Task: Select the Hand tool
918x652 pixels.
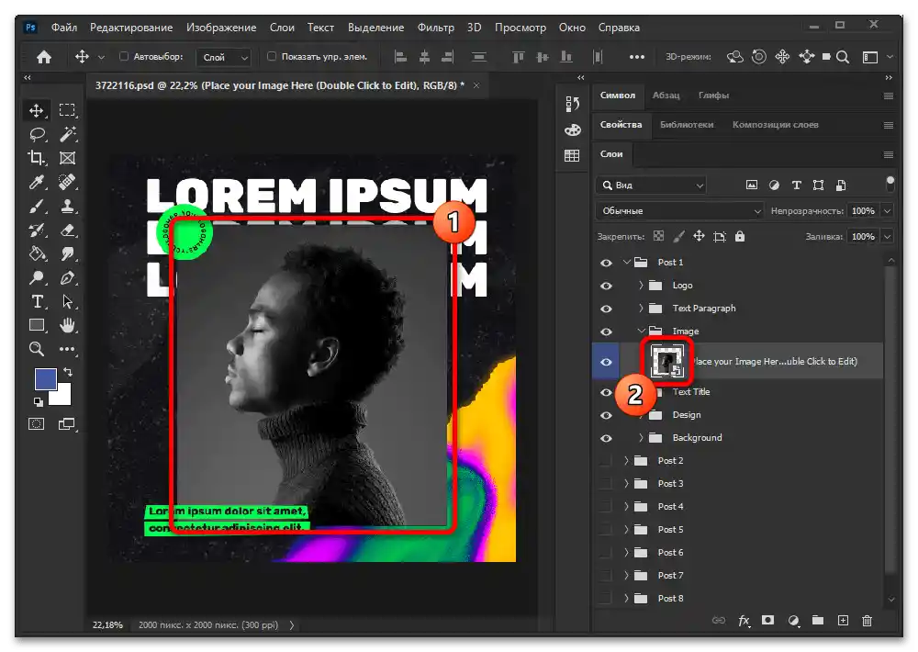Action: click(x=67, y=325)
